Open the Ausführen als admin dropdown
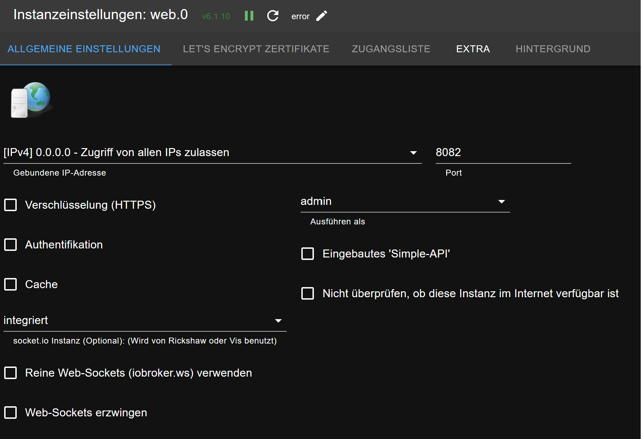The image size is (641, 439). pyautogui.click(x=405, y=201)
